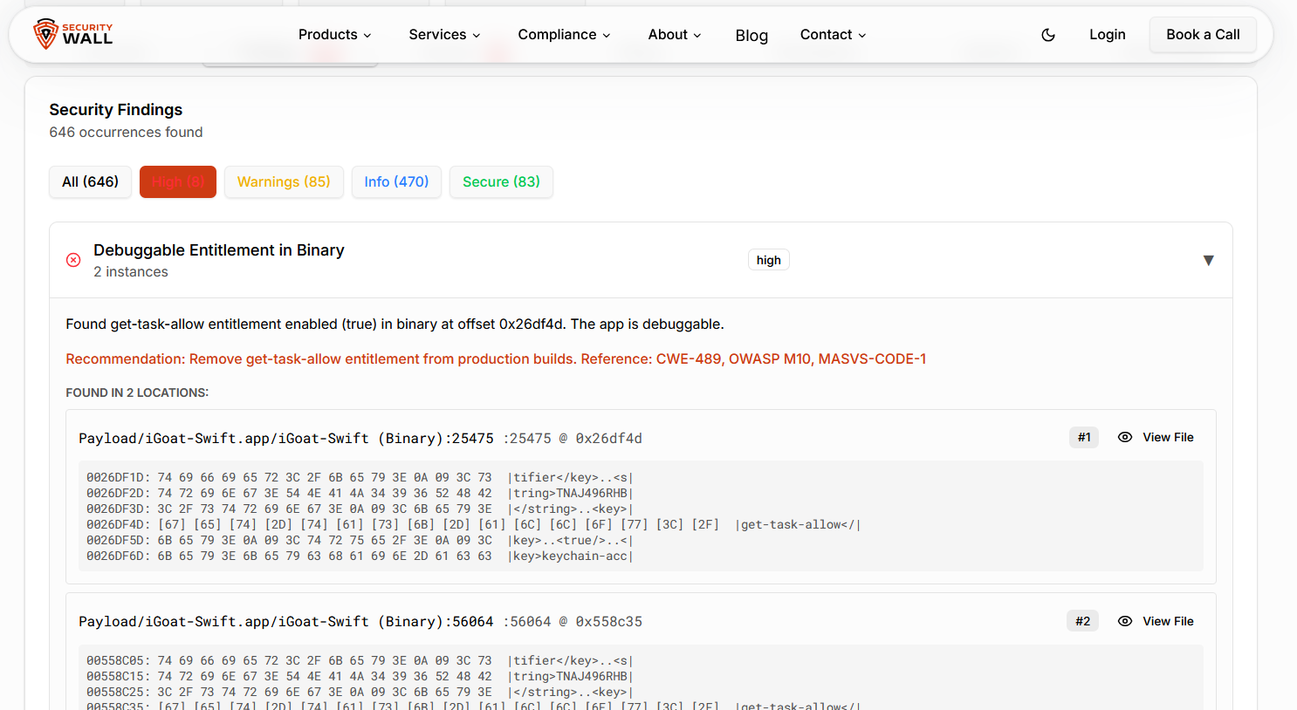This screenshot has height=710, width=1297.
Task: Select the All (646) filter tab
Action: (90, 181)
